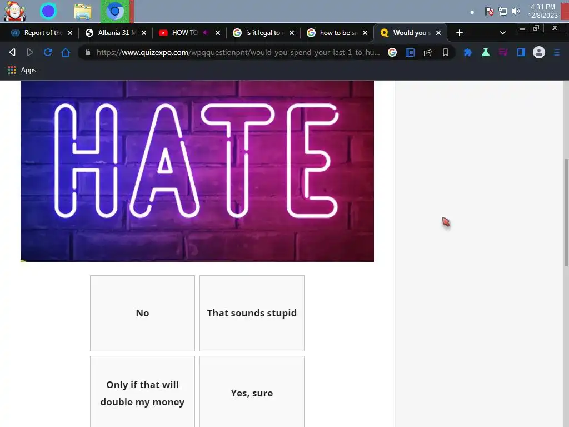Open the media playlist control icon
The image size is (569, 427).
click(503, 52)
